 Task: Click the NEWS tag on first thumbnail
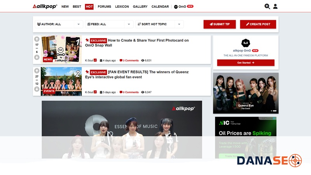pos(47,59)
